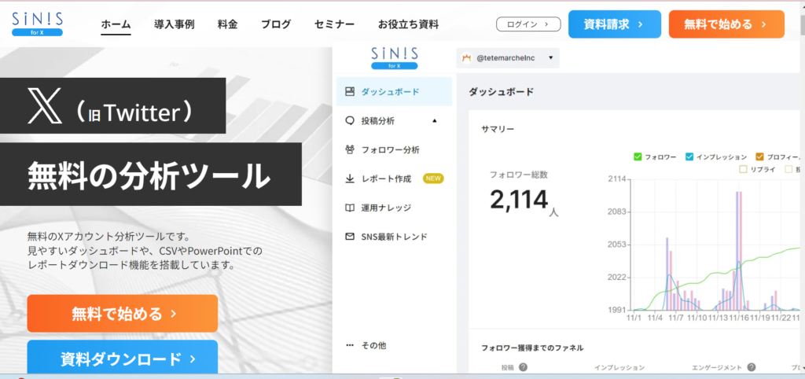The height and width of the screenshot is (379, 805).
Task: Click the orange 無料で始める hero button
Action: [x=122, y=313]
